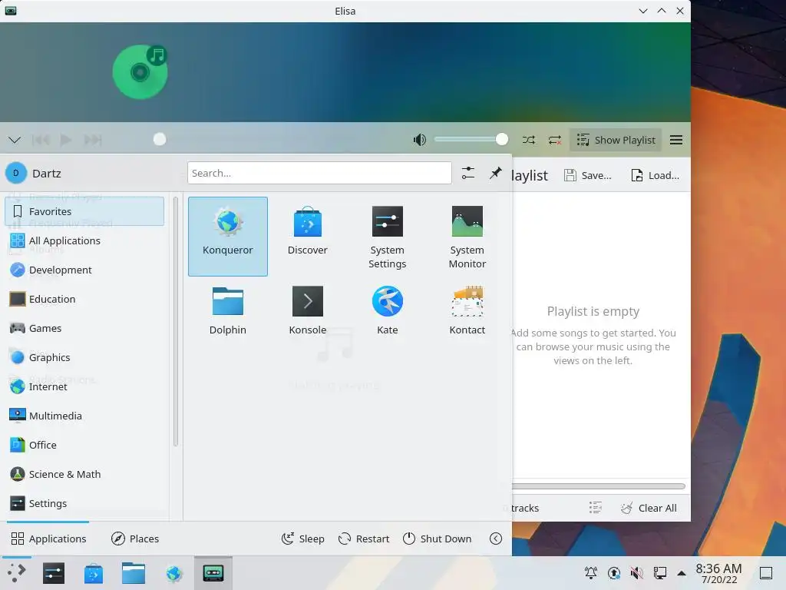Skip to next track in Elisa

[93, 140]
